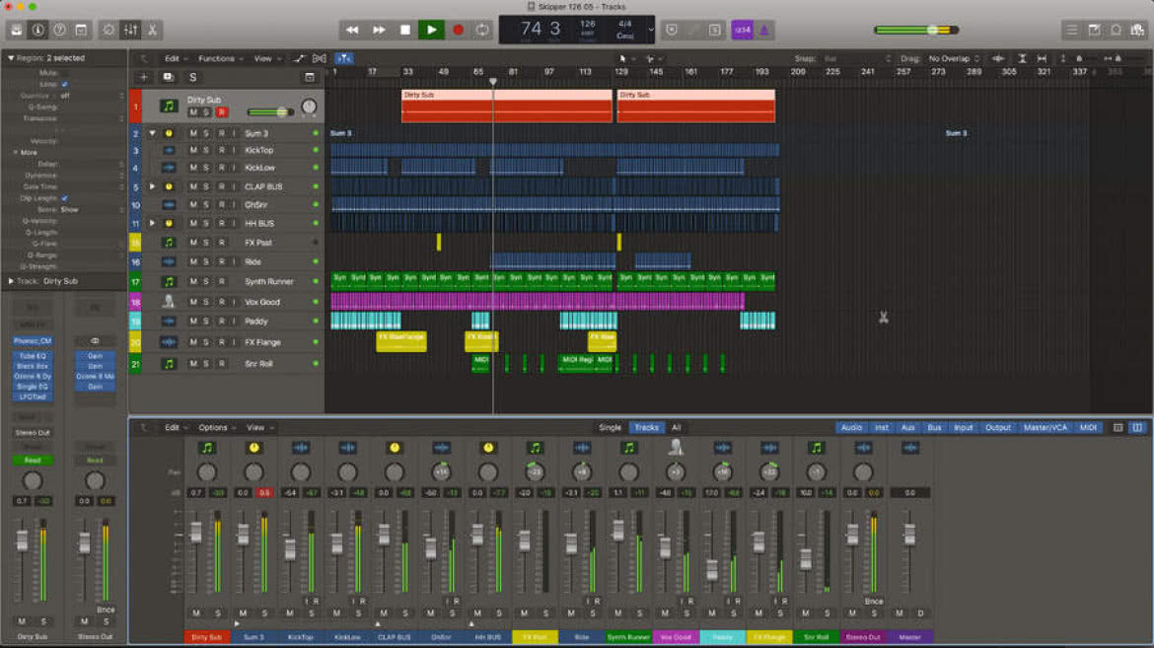The image size is (1154, 648).
Task: Click the Duplicate Track icon
Action: point(168,77)
